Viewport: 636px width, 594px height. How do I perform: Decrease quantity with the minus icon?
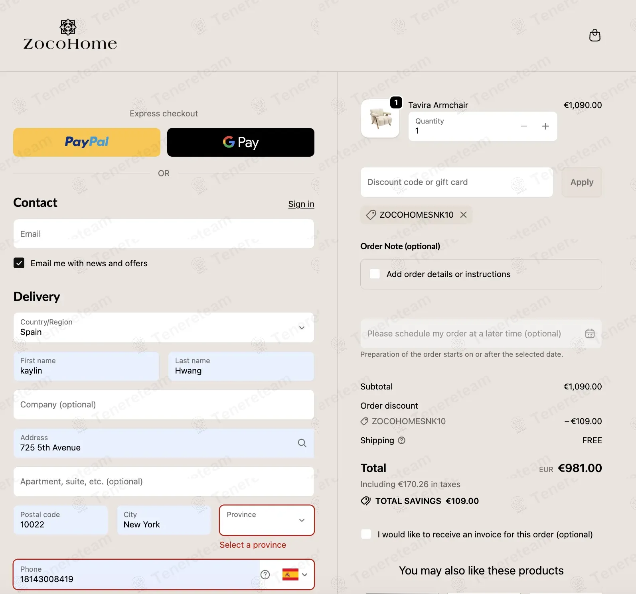tap(524, 126)
